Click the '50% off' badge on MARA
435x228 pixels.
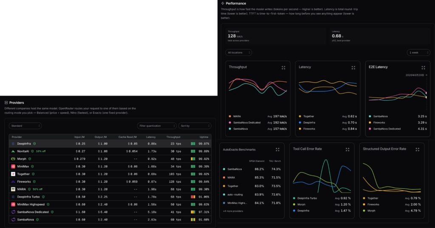click(x=37, y=190)
